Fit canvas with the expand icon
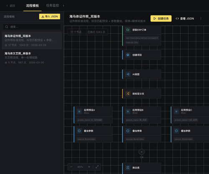 point(97,167)
